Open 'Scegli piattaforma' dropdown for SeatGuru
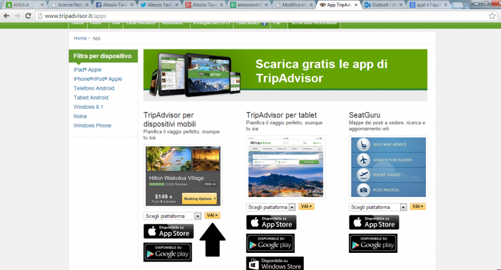This screenshot has width=501, height=270. pos(378,207)
